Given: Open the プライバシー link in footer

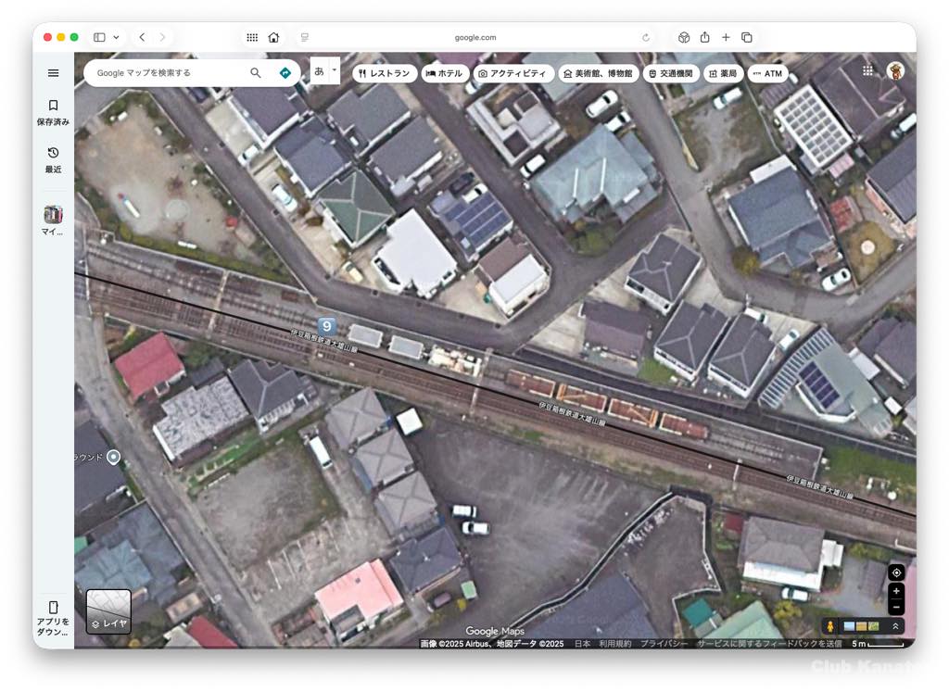Looking at the screenshot, I should (x=664, y=643).
